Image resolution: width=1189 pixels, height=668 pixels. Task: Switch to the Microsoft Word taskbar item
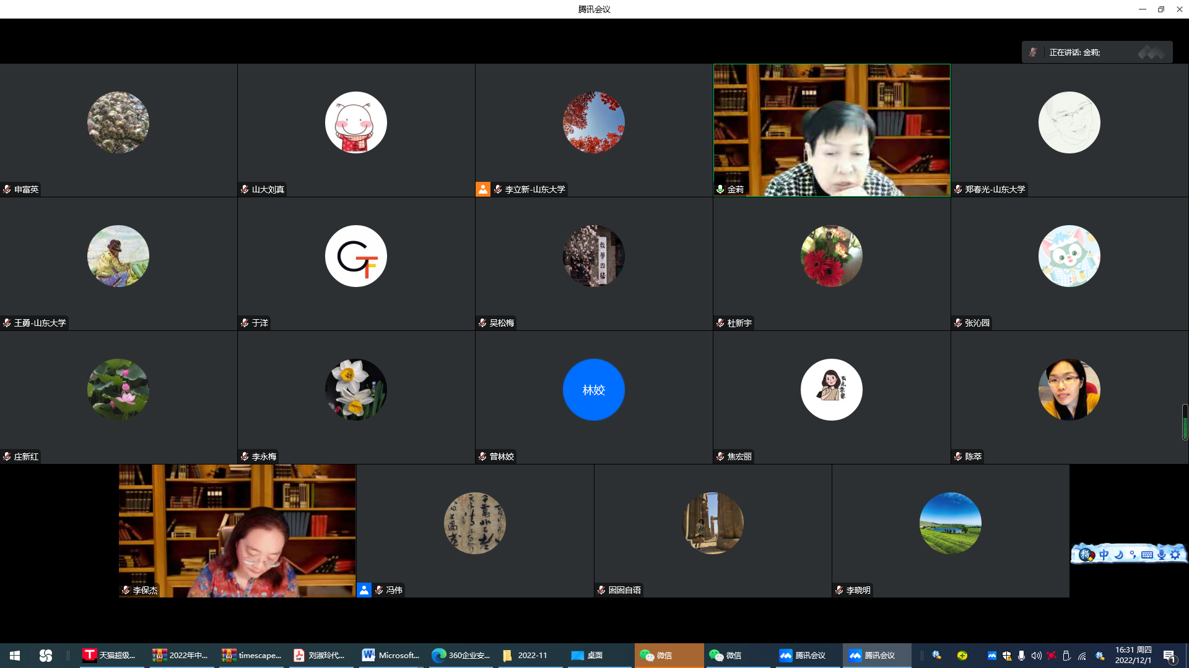coord(390,656)
